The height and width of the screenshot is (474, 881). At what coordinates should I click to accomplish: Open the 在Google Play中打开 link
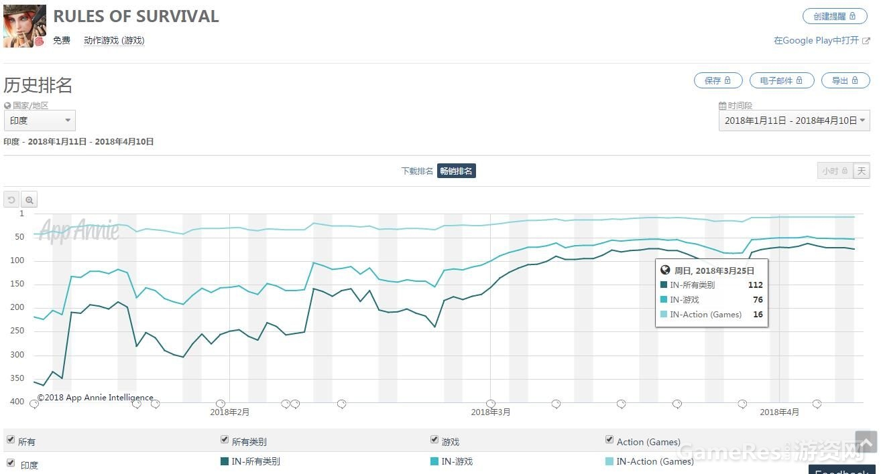(x=822, y=40)
